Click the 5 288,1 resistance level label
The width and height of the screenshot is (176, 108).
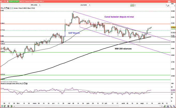click(3, 23)
